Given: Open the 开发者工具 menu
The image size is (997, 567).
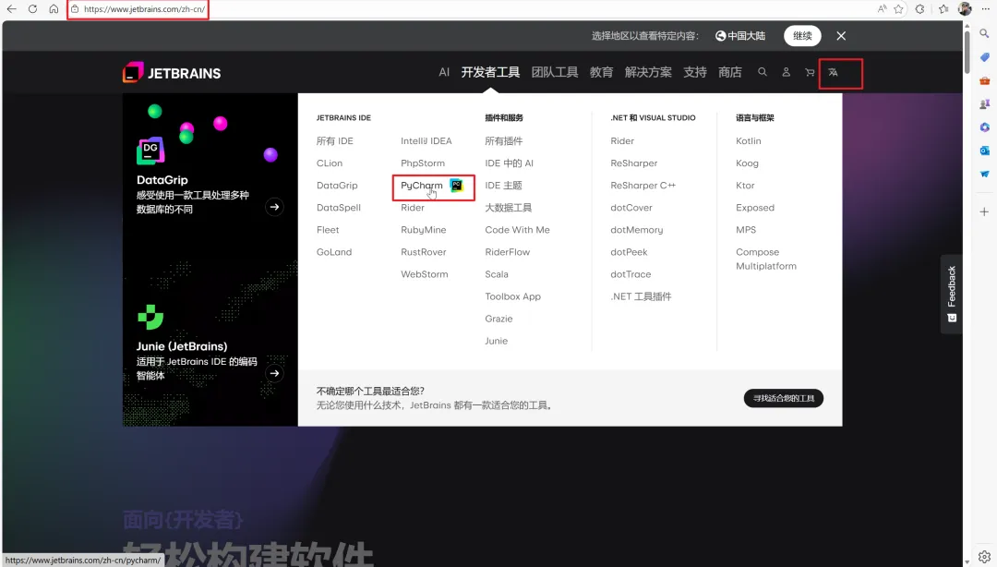Looking at the screenshot, I should [x=490, y=72].
